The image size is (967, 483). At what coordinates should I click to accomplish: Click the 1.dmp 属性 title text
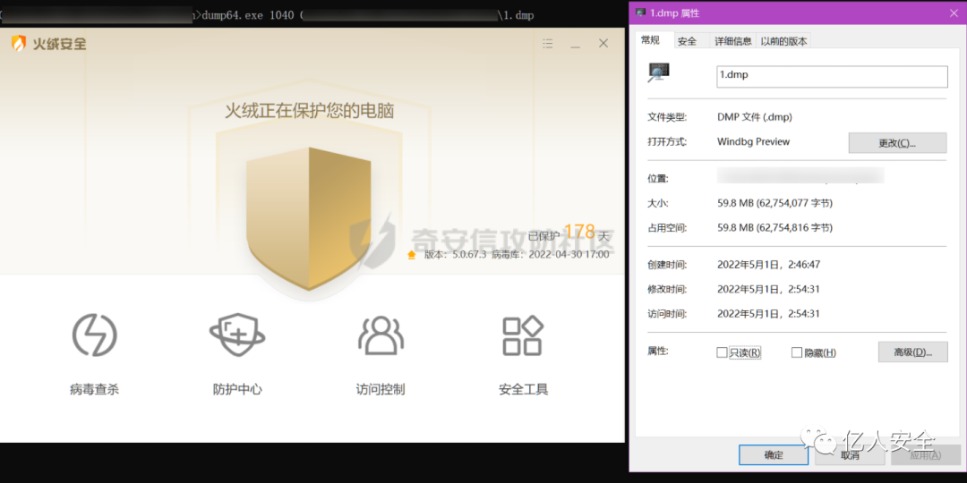(675, 13)
